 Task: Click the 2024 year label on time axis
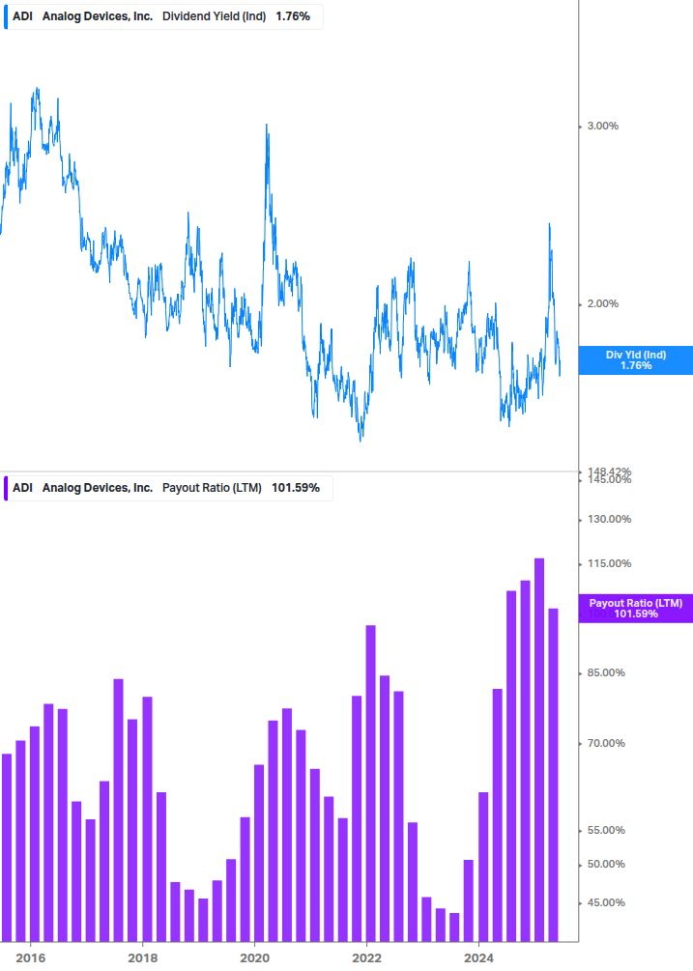tap(478, 958)
